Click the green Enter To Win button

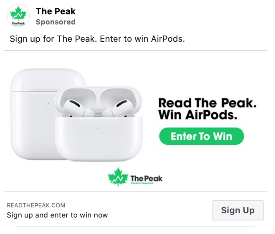pyautogui.click(x=201, y=136)
